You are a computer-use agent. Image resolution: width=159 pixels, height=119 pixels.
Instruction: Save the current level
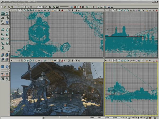9,7
